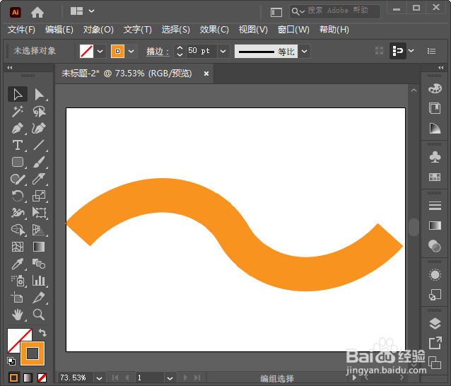
Task: Select the Free Transform tool
Action: 39,213
